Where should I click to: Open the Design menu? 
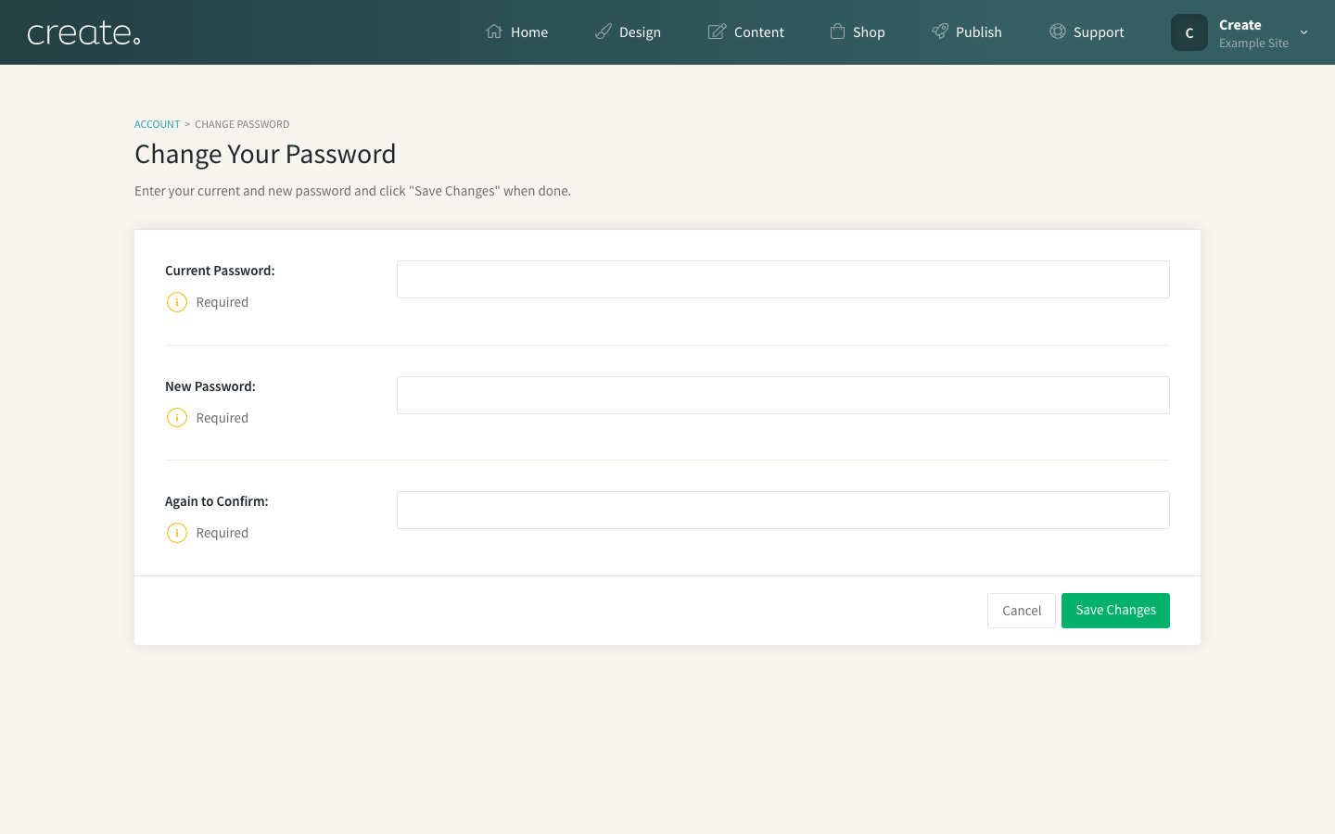pos(628,32)
